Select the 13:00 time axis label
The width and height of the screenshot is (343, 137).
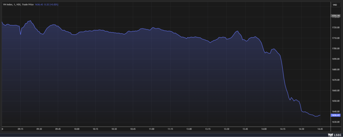click(189, 128)
